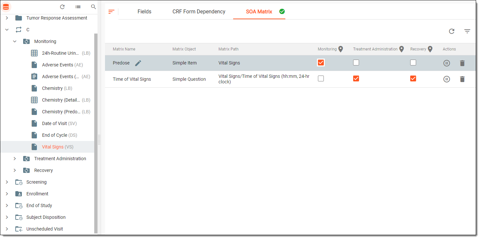Click the Enrollment folder person icon

19,194
